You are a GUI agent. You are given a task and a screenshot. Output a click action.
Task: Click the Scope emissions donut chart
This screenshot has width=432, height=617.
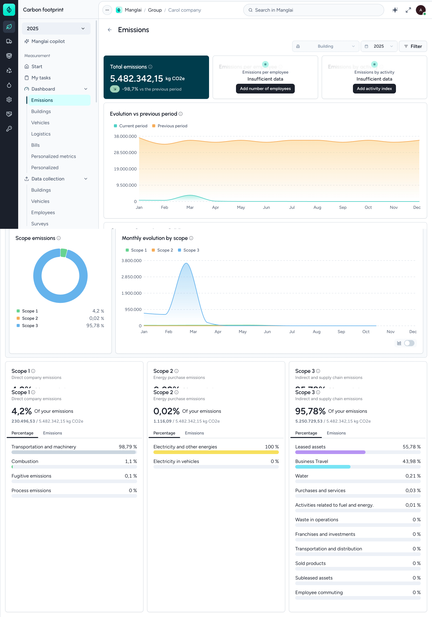[60, 276]
